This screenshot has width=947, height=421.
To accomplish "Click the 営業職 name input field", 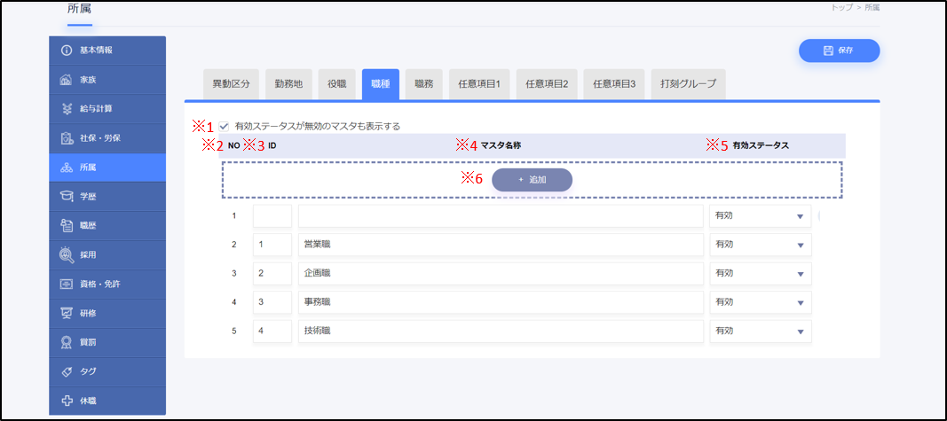I will point(501,245).
